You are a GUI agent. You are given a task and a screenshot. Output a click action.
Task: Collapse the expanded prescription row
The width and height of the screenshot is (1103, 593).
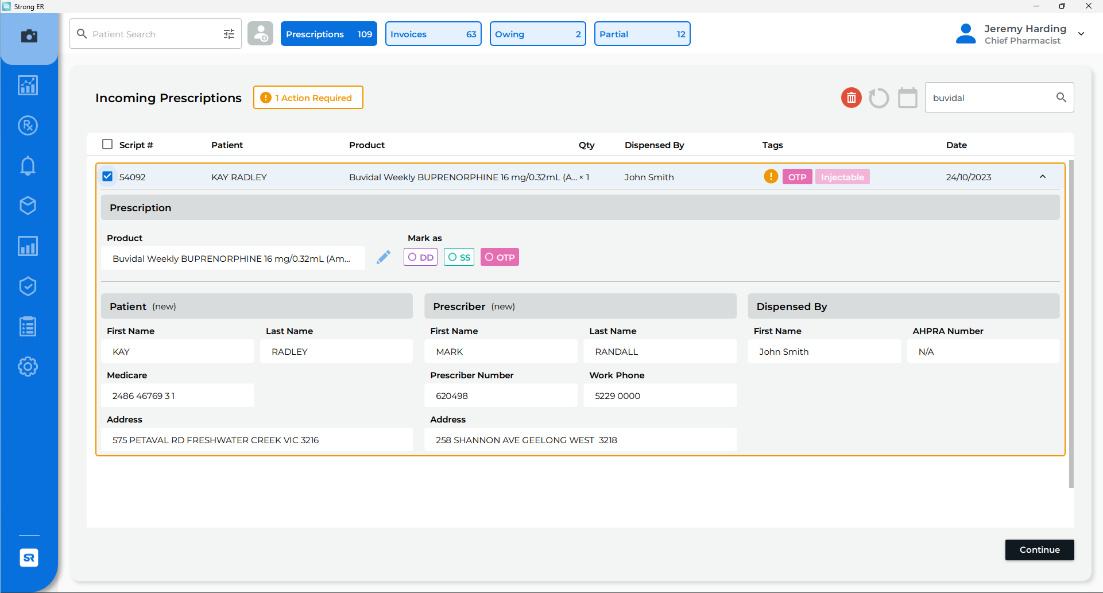pos(1043,177)
